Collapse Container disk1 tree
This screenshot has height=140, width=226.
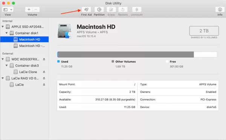pos(6,33)
